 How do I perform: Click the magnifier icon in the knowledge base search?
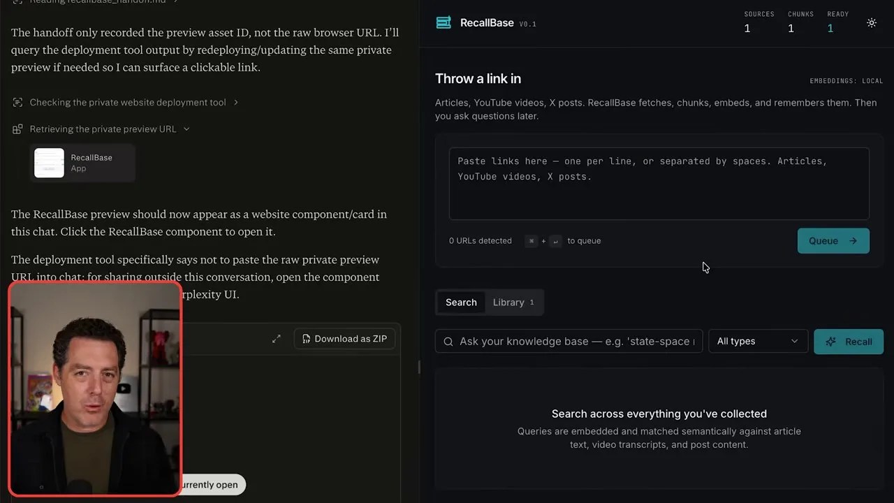448,342
